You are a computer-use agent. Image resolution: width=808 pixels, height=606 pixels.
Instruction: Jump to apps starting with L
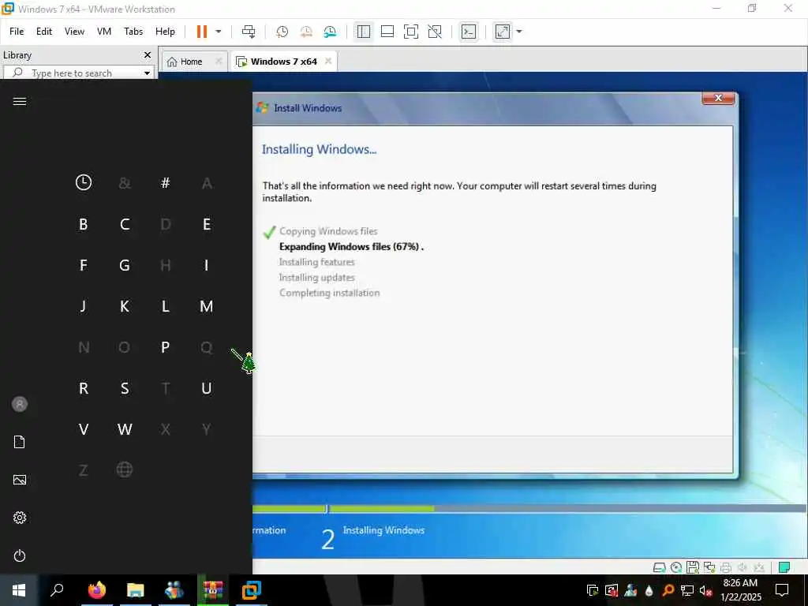[166, 307]
